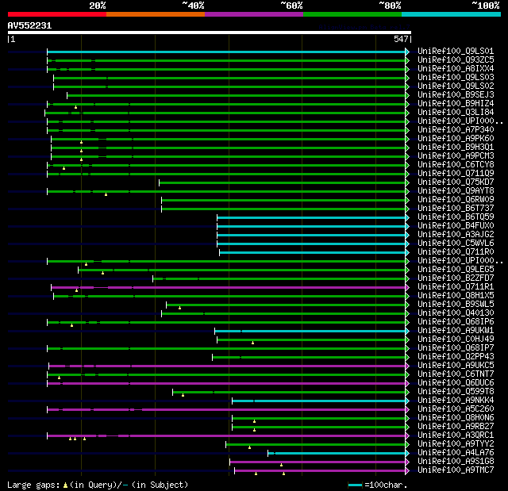The image size is (508, 491).
Task: Select the UniRef100_A7P340 hit name
Action: [456, 130]
